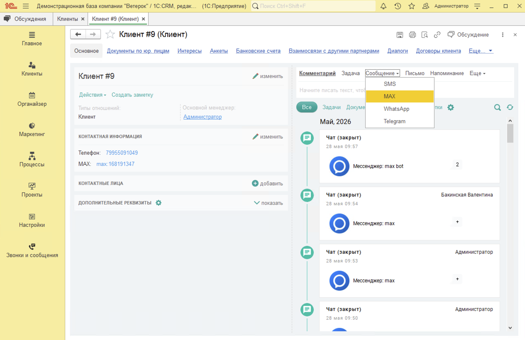
Task: Choose WhatsApp from the message menu
Action: [400, 109]
